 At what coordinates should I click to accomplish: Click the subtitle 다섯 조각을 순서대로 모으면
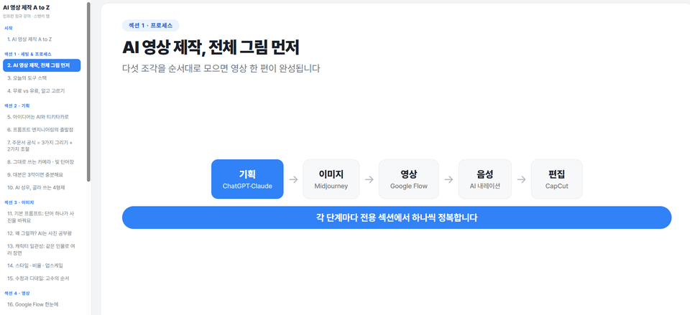(221, 69)
